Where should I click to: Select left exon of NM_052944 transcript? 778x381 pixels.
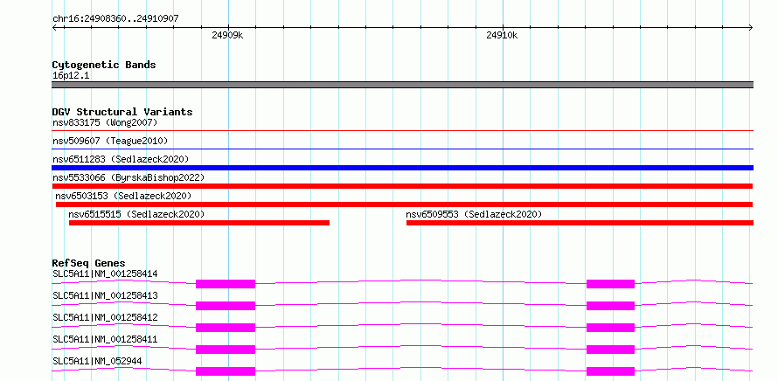pos(226,371)
